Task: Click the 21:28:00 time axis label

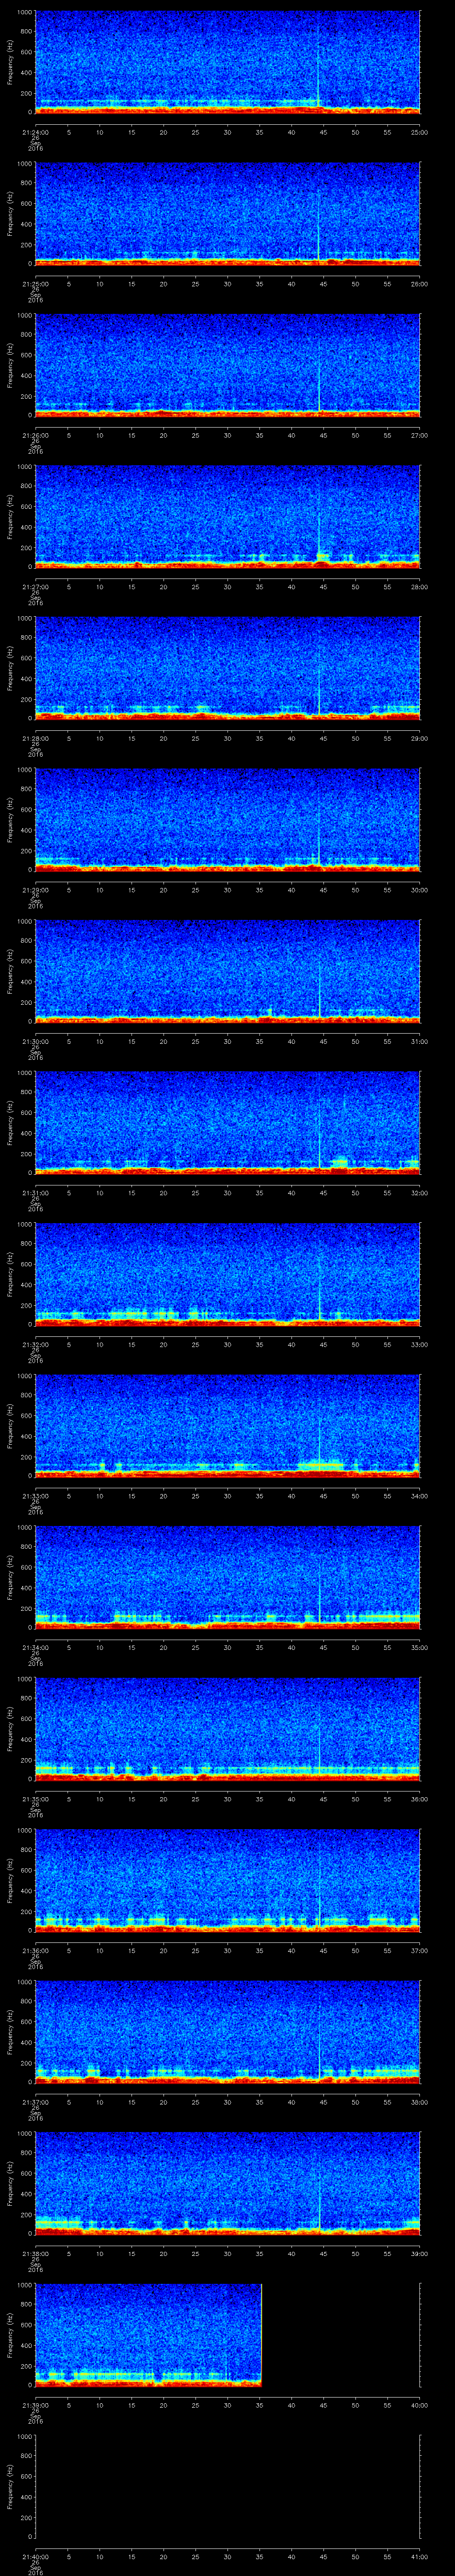Action: tap(35, 738)
